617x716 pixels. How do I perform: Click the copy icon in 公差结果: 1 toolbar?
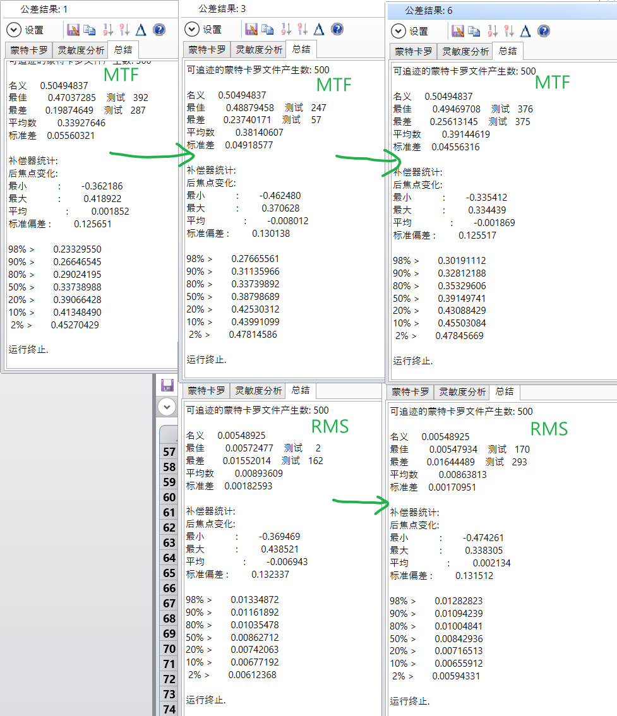tap(90, 30)
